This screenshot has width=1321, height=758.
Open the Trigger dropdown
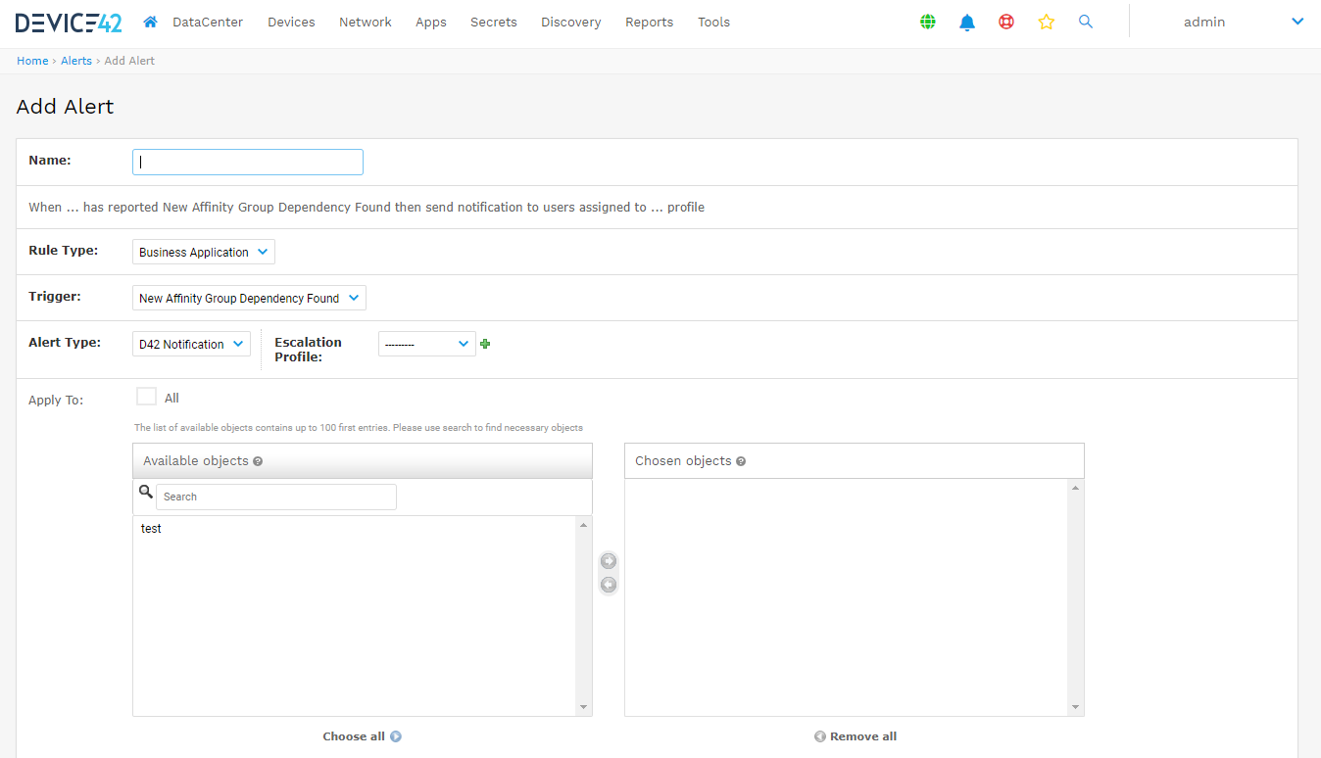249,298
